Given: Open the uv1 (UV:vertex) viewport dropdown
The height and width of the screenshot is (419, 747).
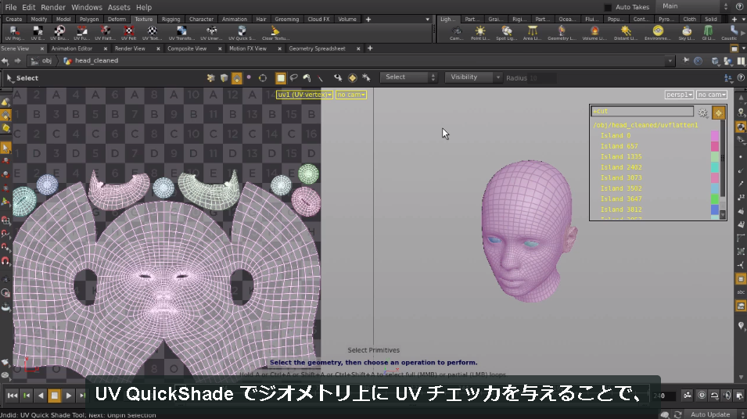Looking at the screenshot, I should [x=304, y=95].
